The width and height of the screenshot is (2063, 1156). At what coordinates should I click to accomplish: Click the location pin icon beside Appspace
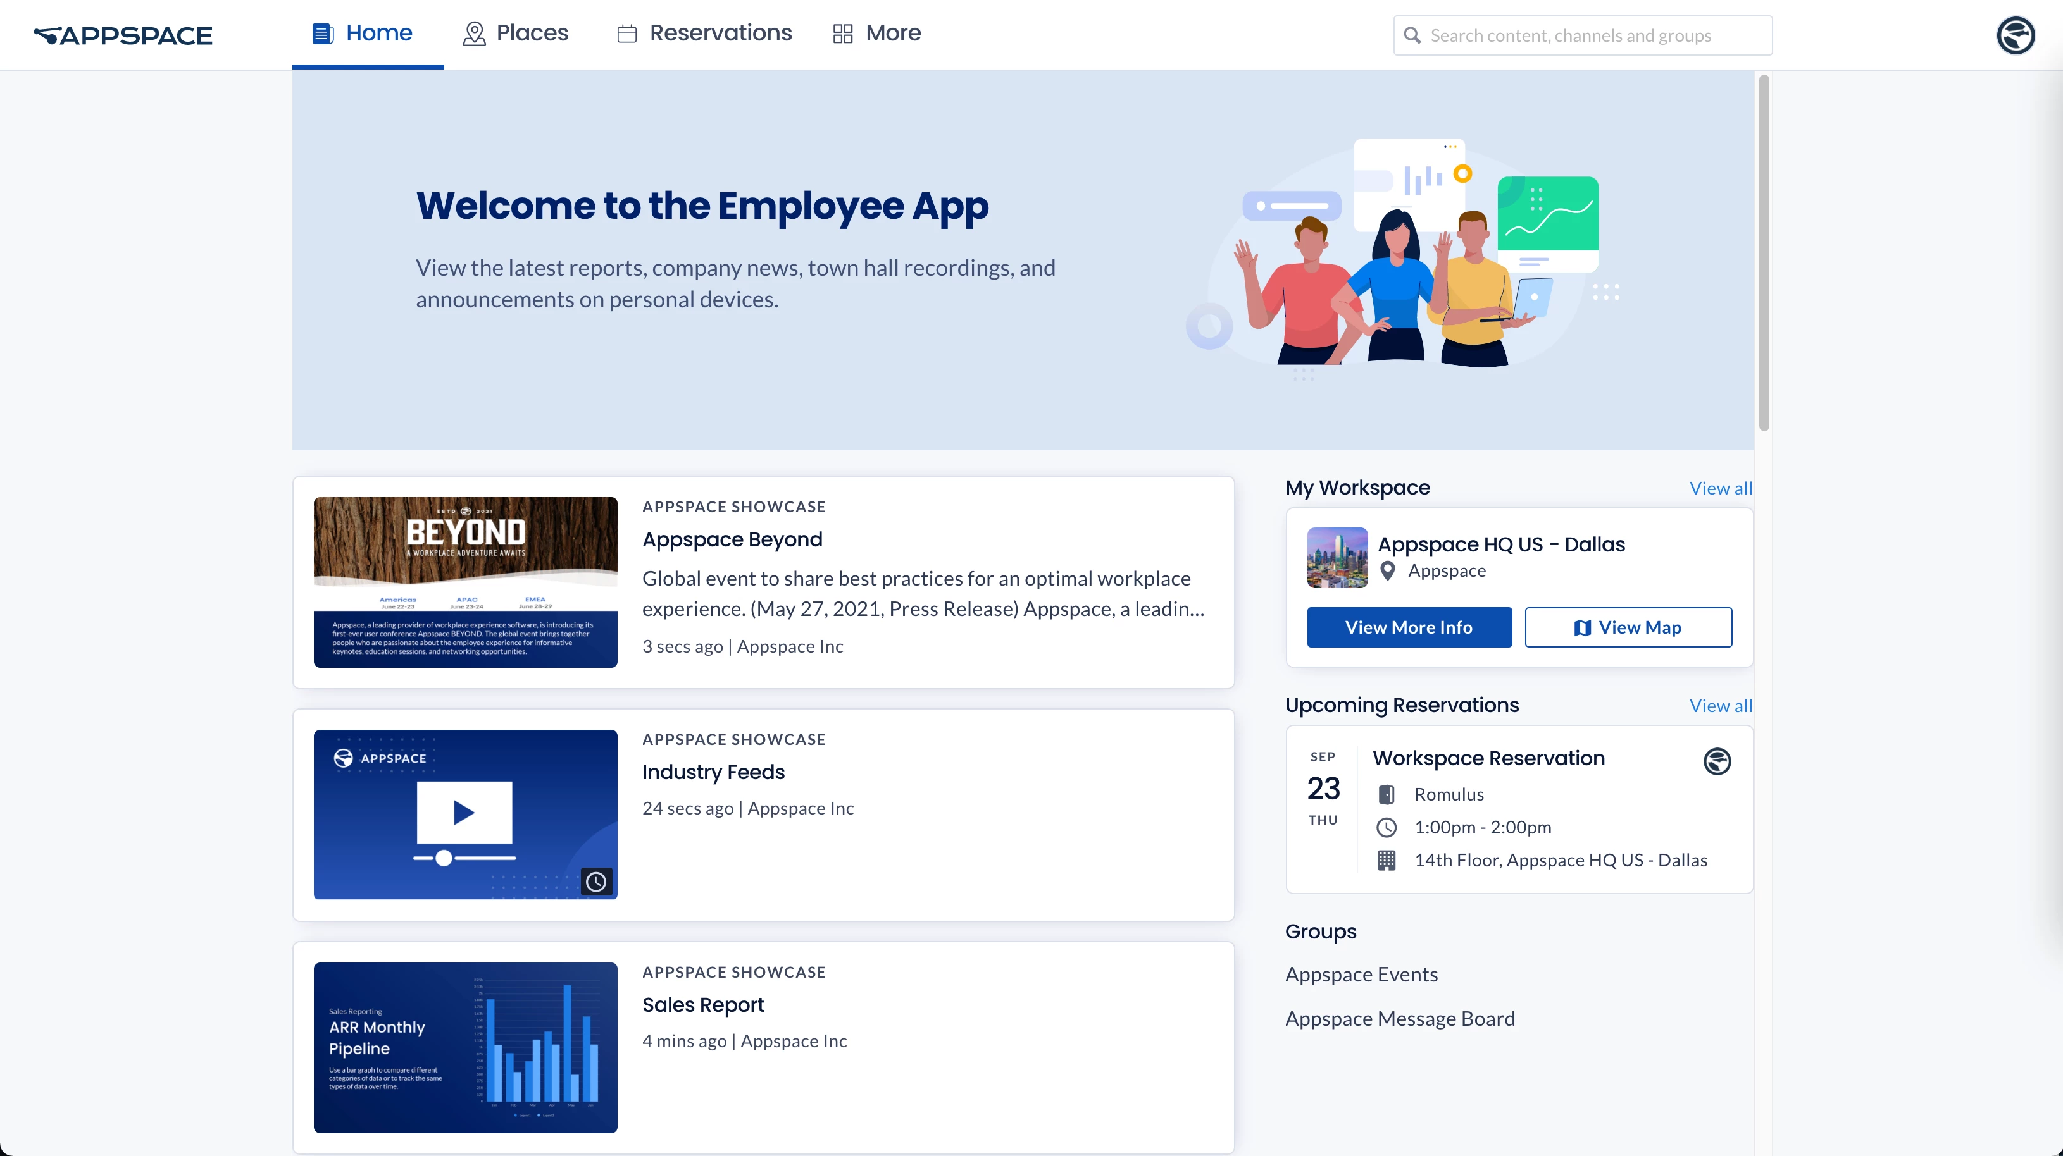(x=1388, y=571)
